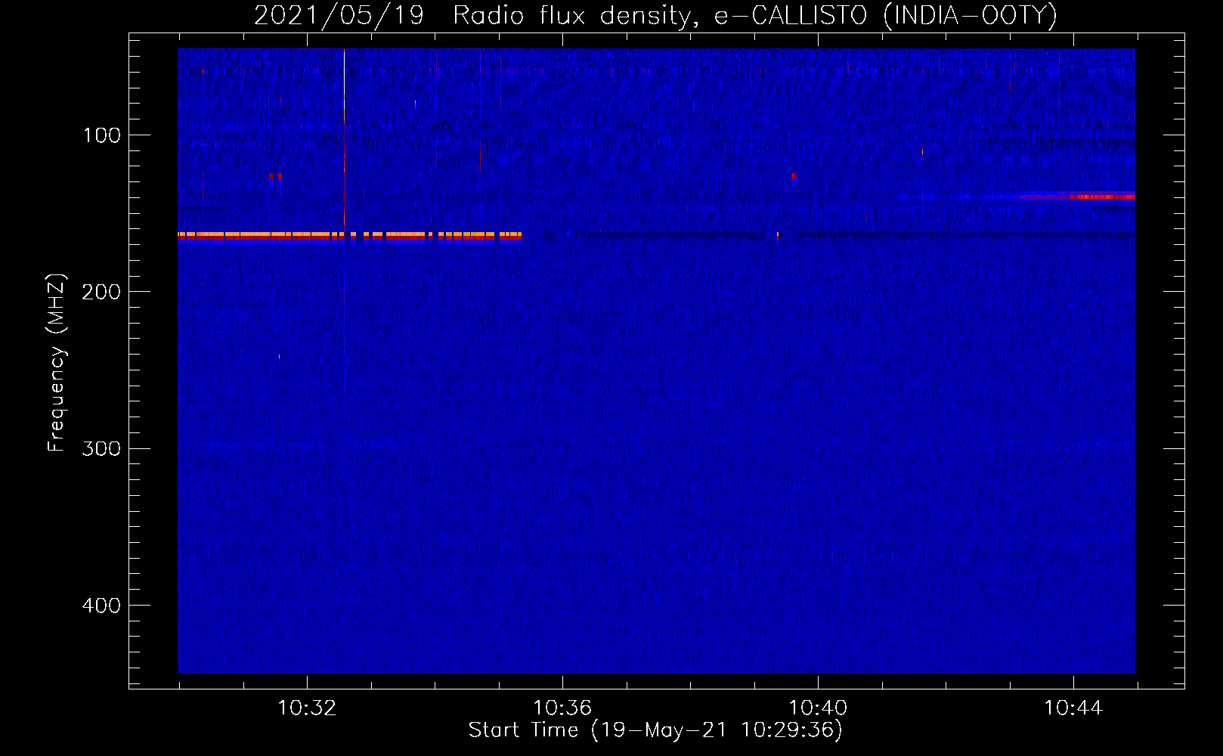Click the 100 frequency tick label
This screenshot has width=1223, height=756.
pyautogui.click(x=102, y=135)
